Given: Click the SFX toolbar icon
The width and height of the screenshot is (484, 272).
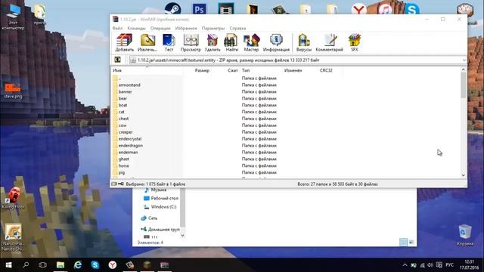Looking at the screenshot, I should coord(355,42).
